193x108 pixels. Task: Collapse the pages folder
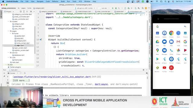click(x=8, y=31)
